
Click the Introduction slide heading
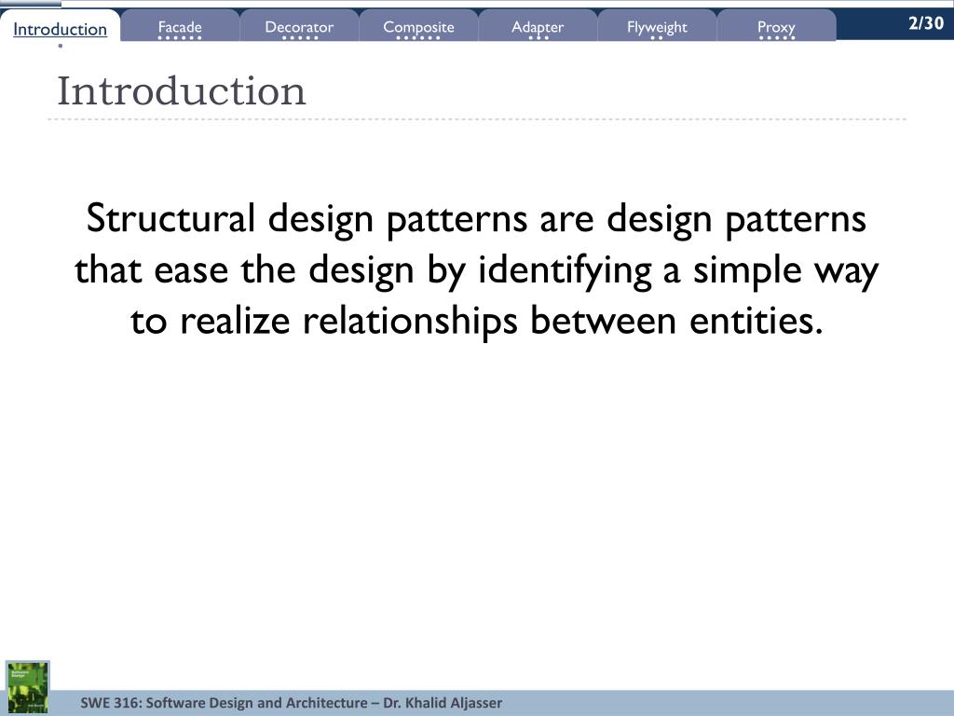coord(182,91)
